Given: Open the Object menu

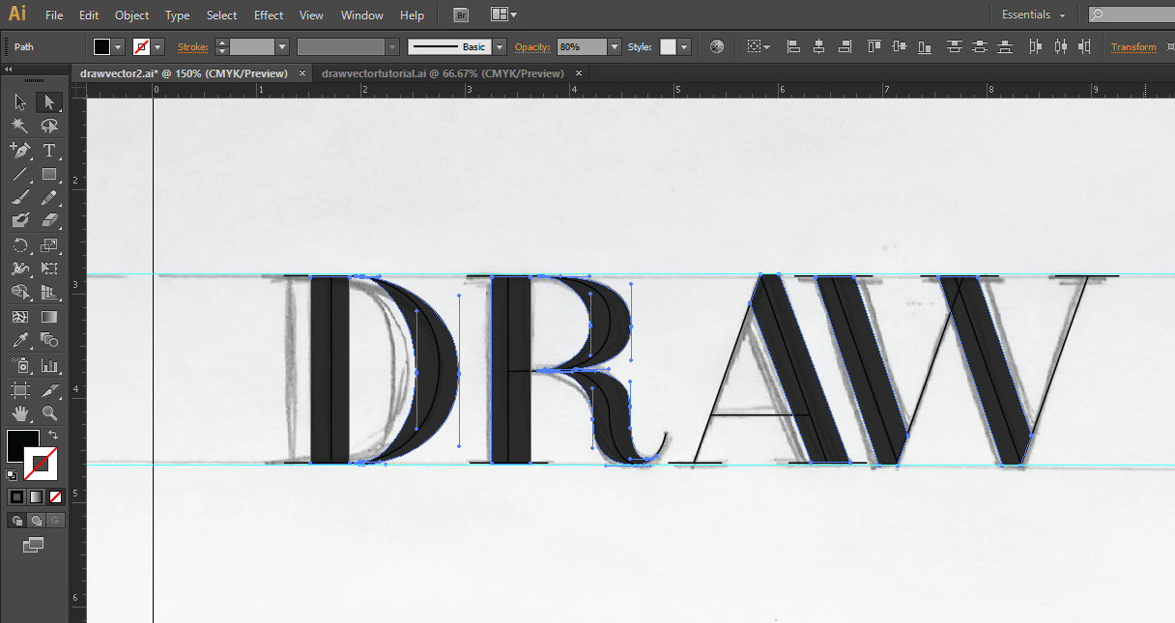Looking at the screenshot, I should 131,15.
